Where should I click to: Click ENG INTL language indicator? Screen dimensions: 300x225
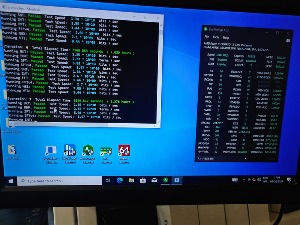click(265, 180)
